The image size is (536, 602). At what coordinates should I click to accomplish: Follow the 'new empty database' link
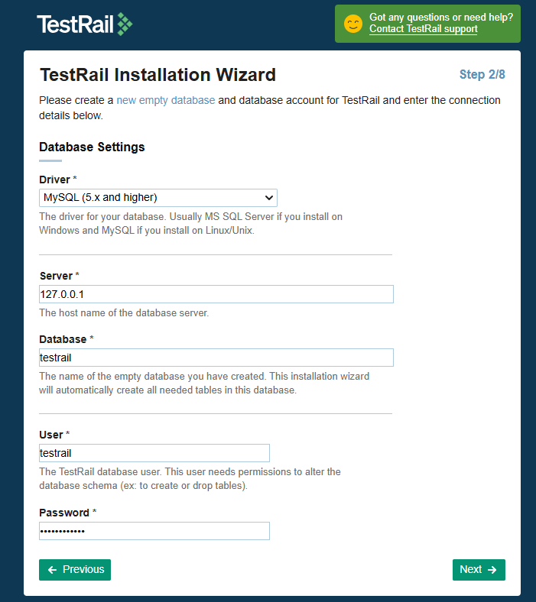165,100
